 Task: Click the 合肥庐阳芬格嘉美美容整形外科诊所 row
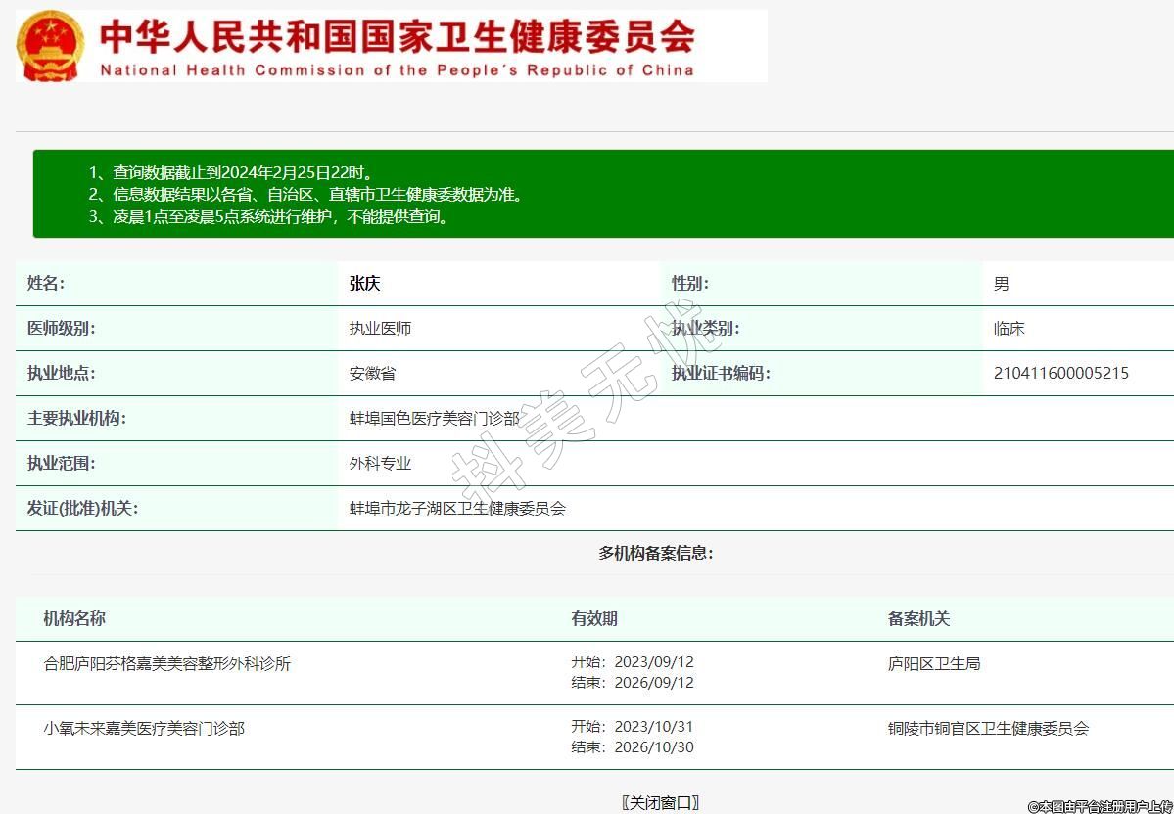167,663
